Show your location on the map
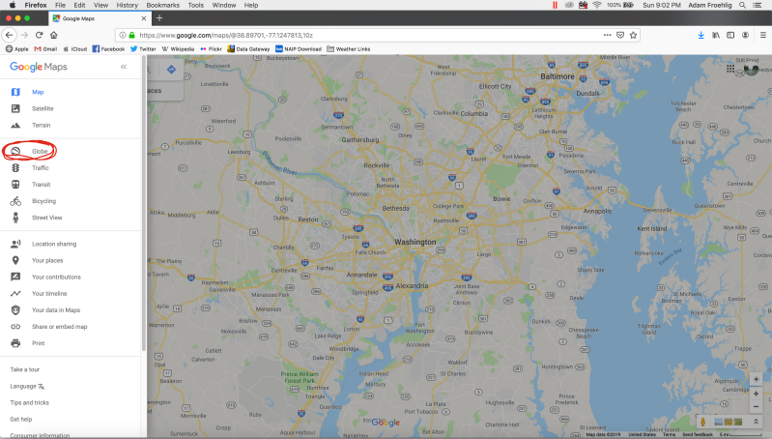Image resolution: width=772 pixels, height=439 pixels. tap(757, 379)
